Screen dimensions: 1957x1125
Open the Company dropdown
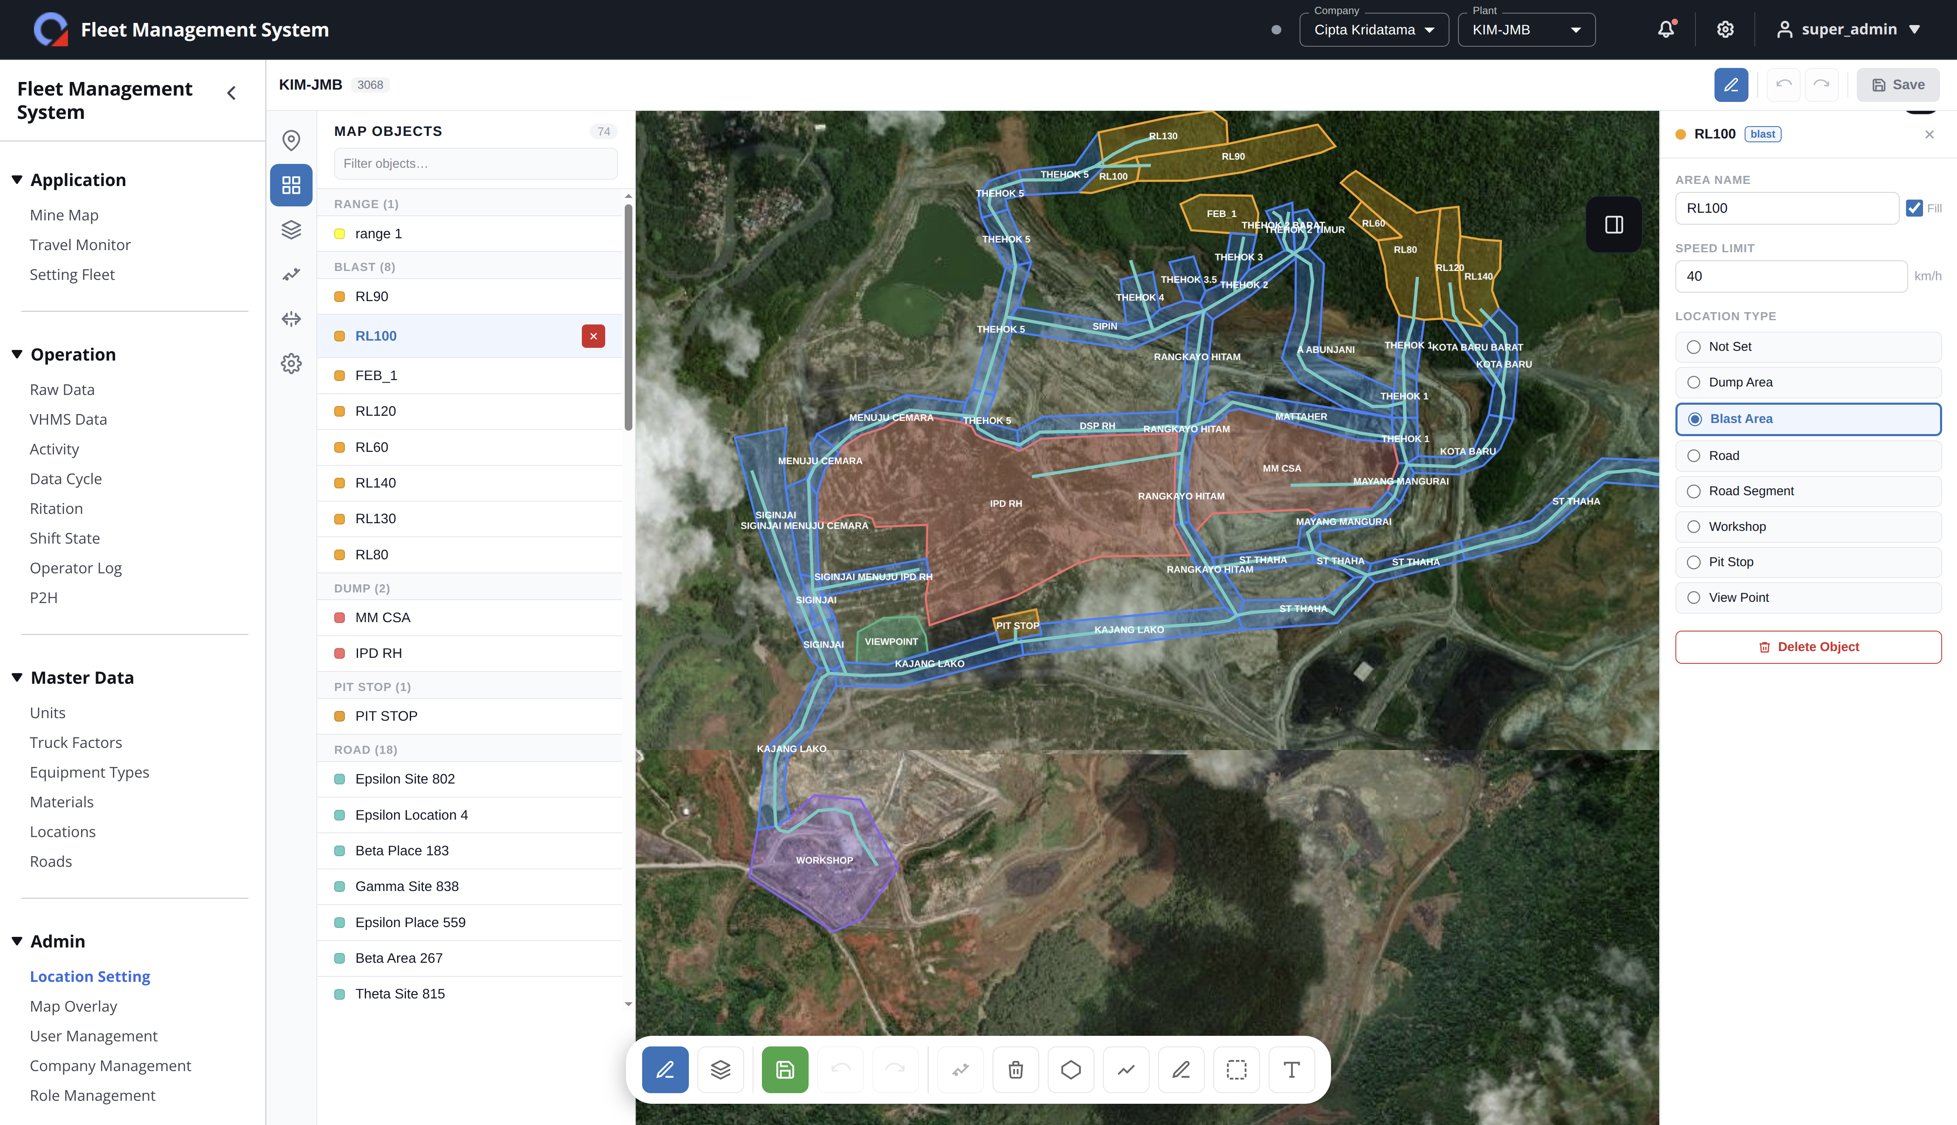coord(1374,29)
